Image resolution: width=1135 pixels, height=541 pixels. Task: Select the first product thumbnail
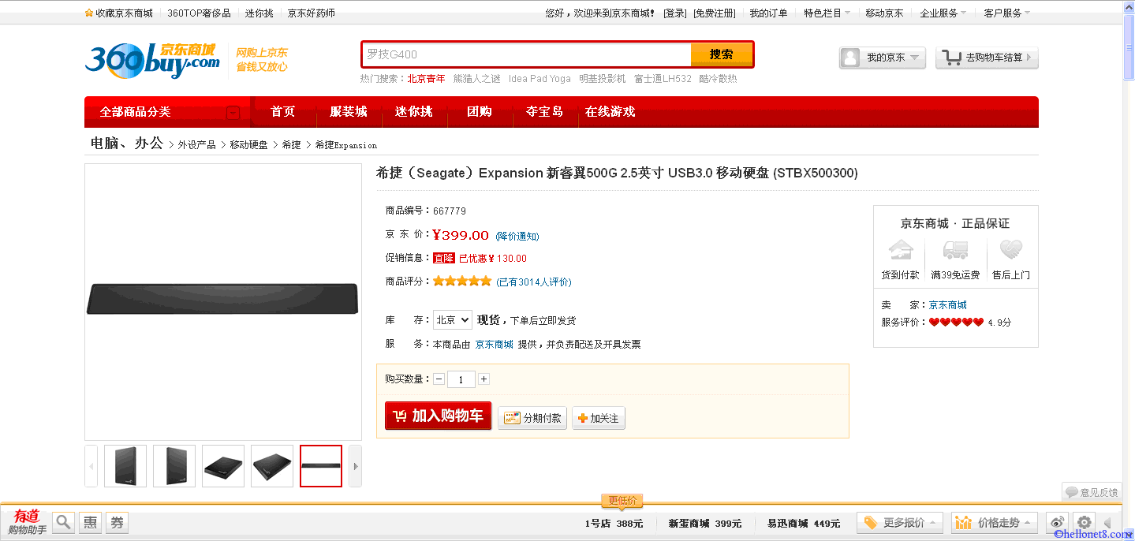pyautogui.click(x=125, y=466)
